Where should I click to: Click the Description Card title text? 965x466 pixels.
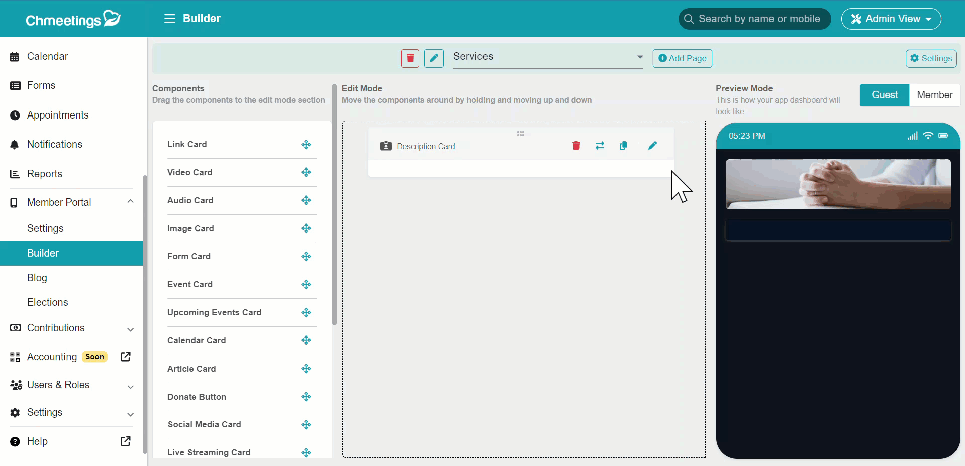click(426, 146)
